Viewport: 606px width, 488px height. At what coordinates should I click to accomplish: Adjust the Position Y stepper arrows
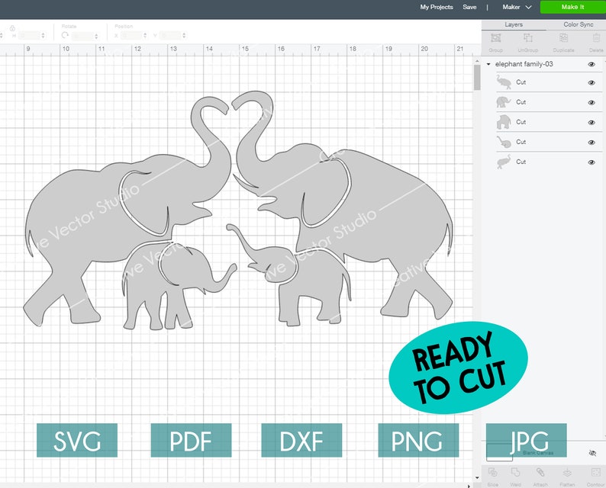point(185,36)
